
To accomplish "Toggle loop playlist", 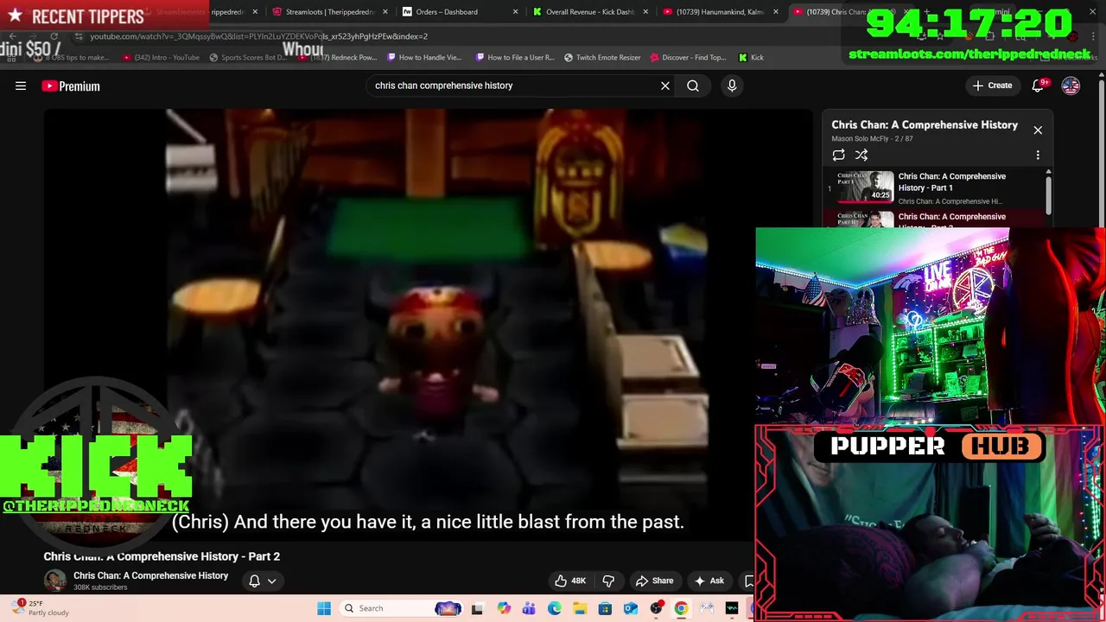I will click(x=838, y=155).
